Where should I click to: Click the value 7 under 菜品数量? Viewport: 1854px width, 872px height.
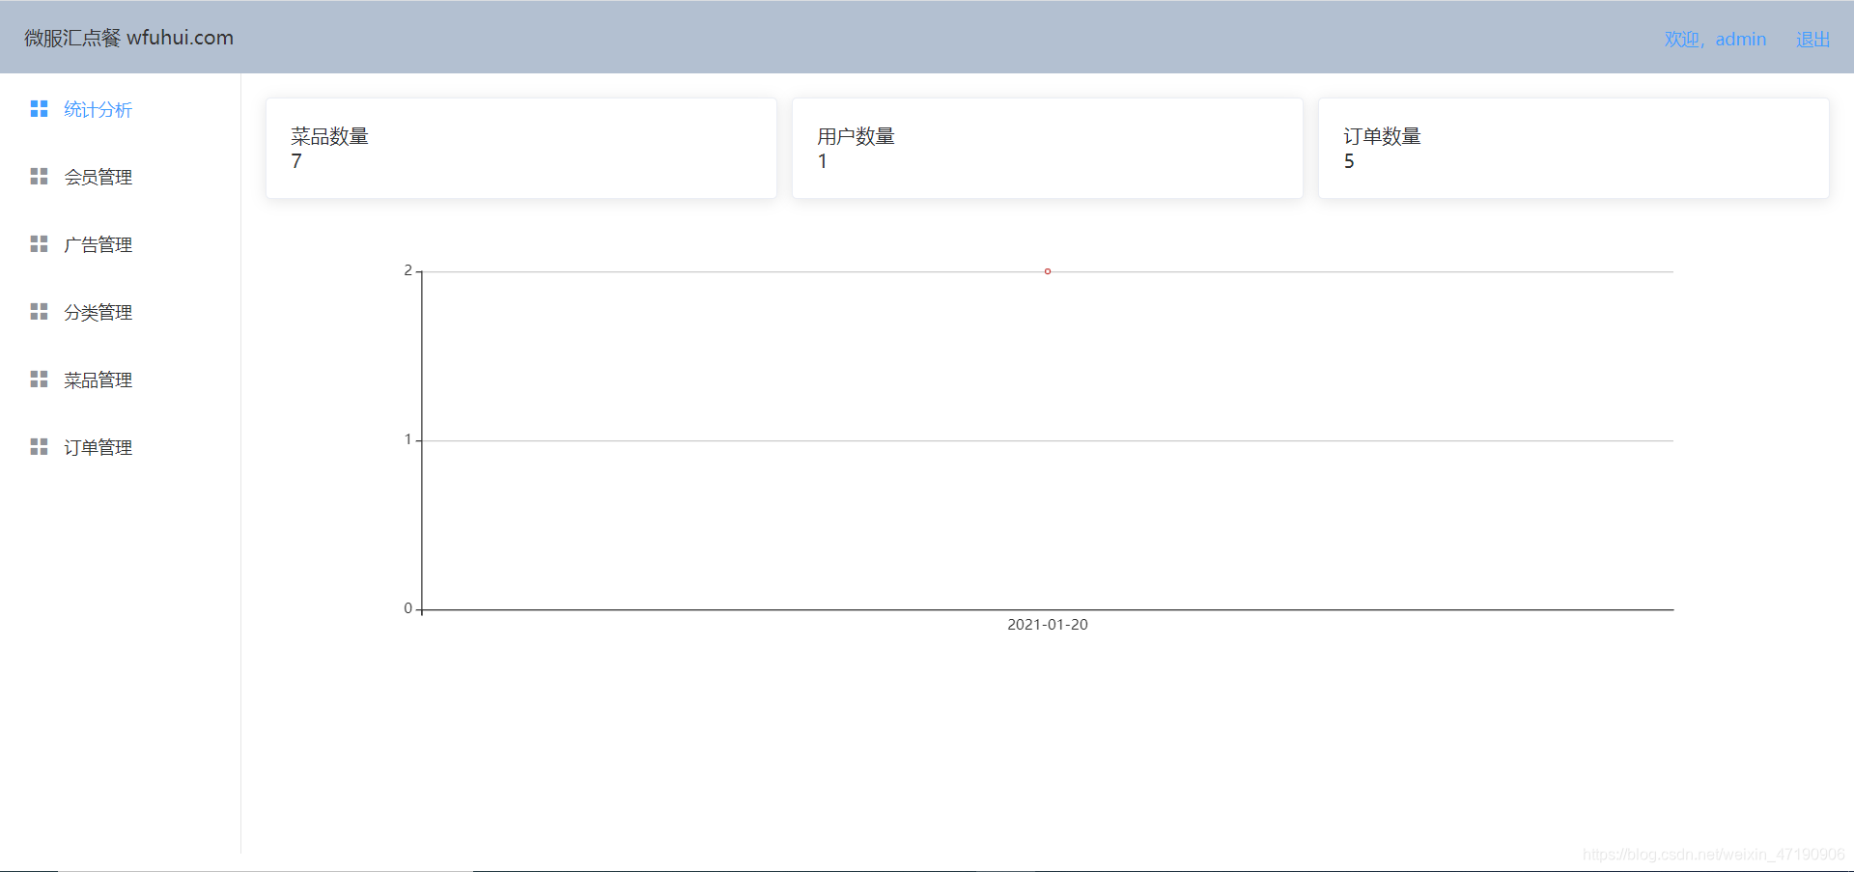click(296, 161)
